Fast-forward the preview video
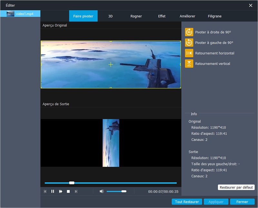This screenshot has height=208, width=258. pyautogui.click(x=60, y=191)
